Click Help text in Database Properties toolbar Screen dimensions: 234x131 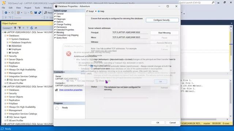click(x=102, y=11)
